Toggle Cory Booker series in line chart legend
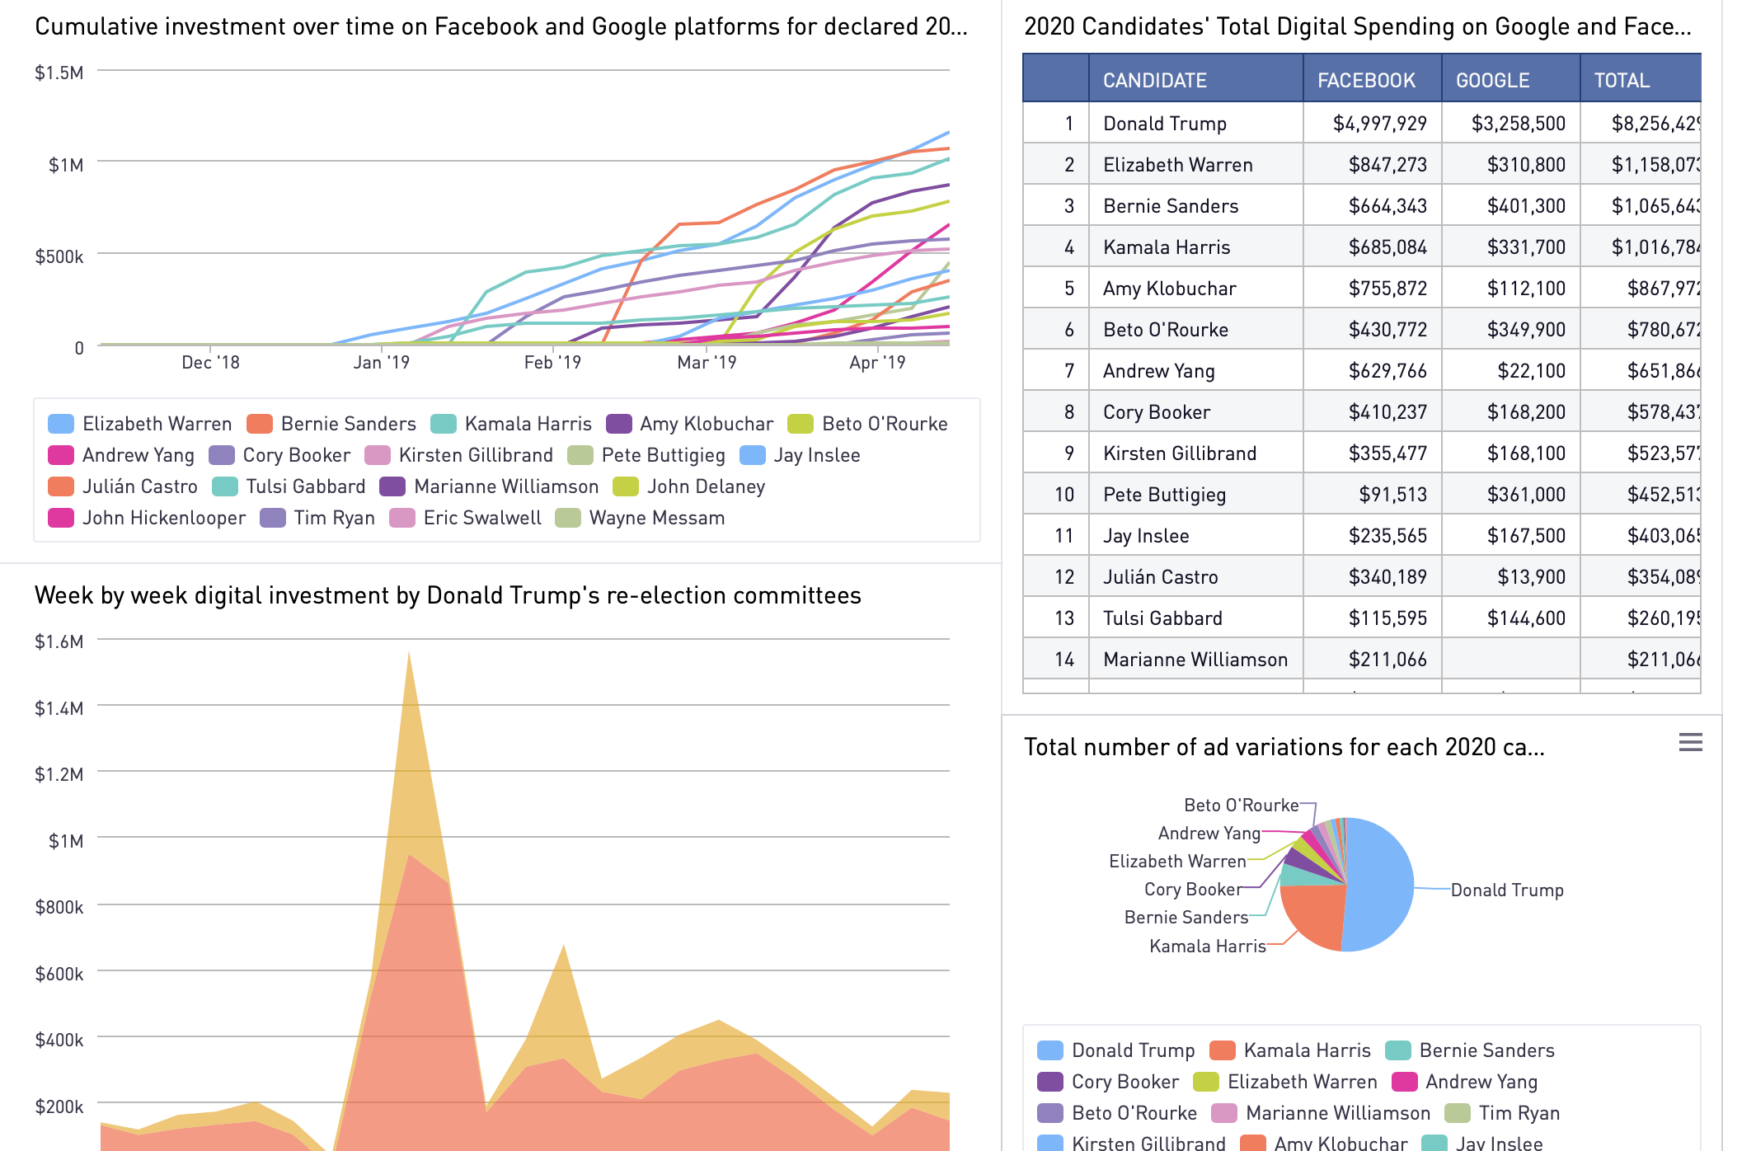The image size is (1756, 1151). [x=279, y=455]
